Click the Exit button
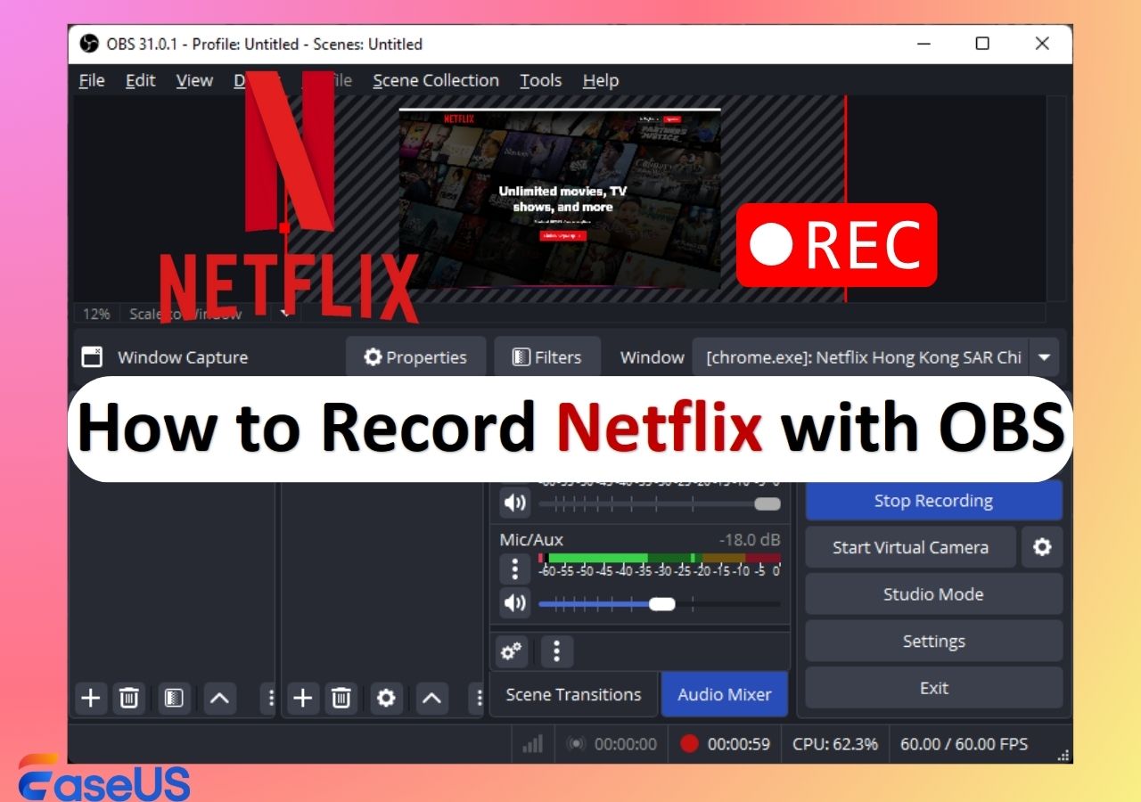The height and width of the screenshot is (802, 1141). coord(933,688)
